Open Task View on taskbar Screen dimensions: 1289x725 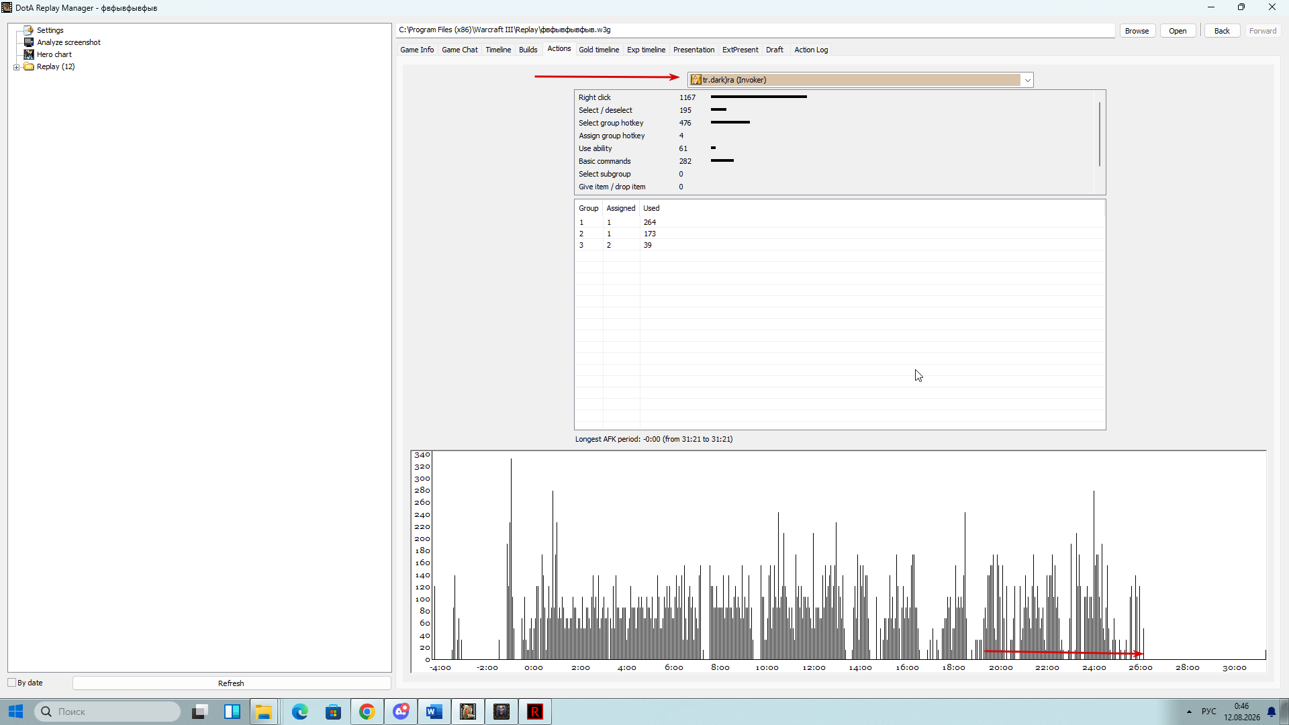click(199, 712)
